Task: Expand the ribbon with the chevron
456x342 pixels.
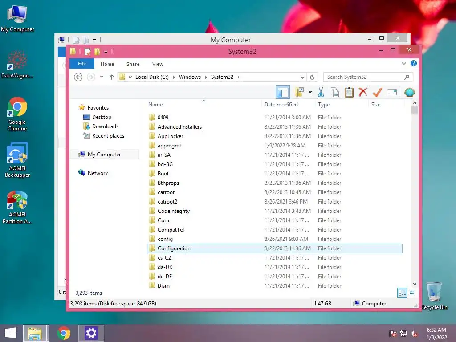Action: [x=403, y=63]
